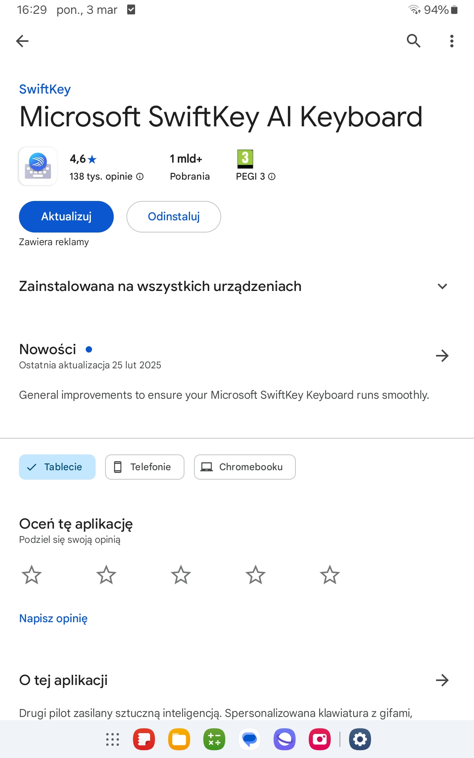The width and height of the screenshot is (474, 758).
Task: Open Nowości details arrow
Action: [x=442, y=356]
